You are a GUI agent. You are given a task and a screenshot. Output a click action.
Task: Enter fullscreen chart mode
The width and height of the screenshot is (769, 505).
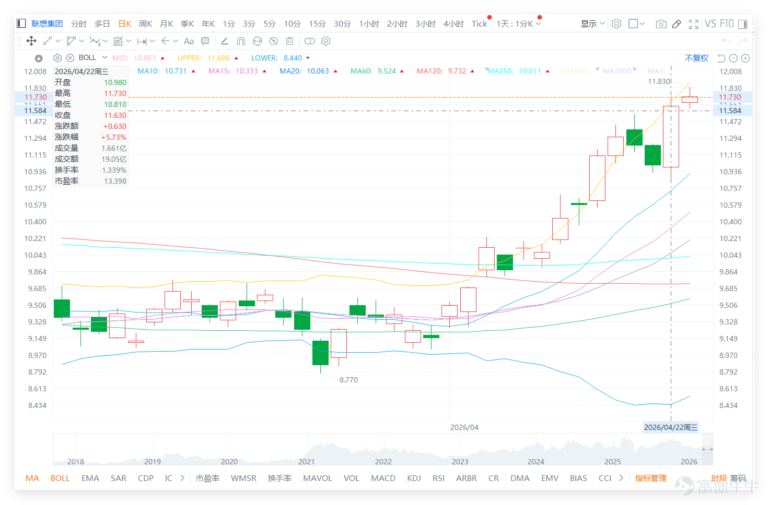[694, 23]
